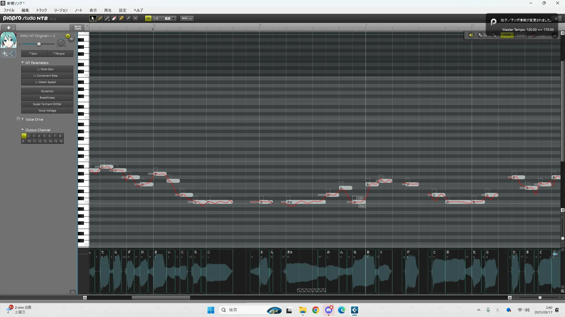Screen dimensions: 565x317
Task: Toggle the note audition speaker icon
Action: click(471, 35)
